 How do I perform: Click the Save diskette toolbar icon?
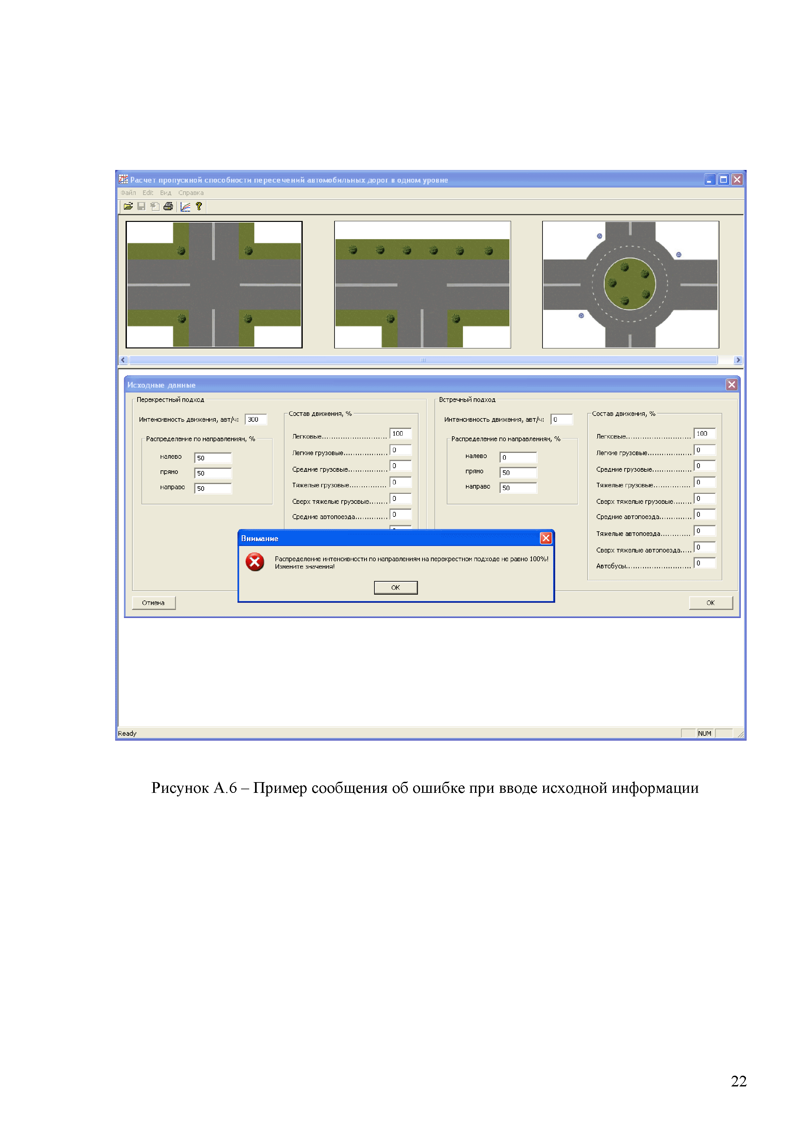point(141,206)
